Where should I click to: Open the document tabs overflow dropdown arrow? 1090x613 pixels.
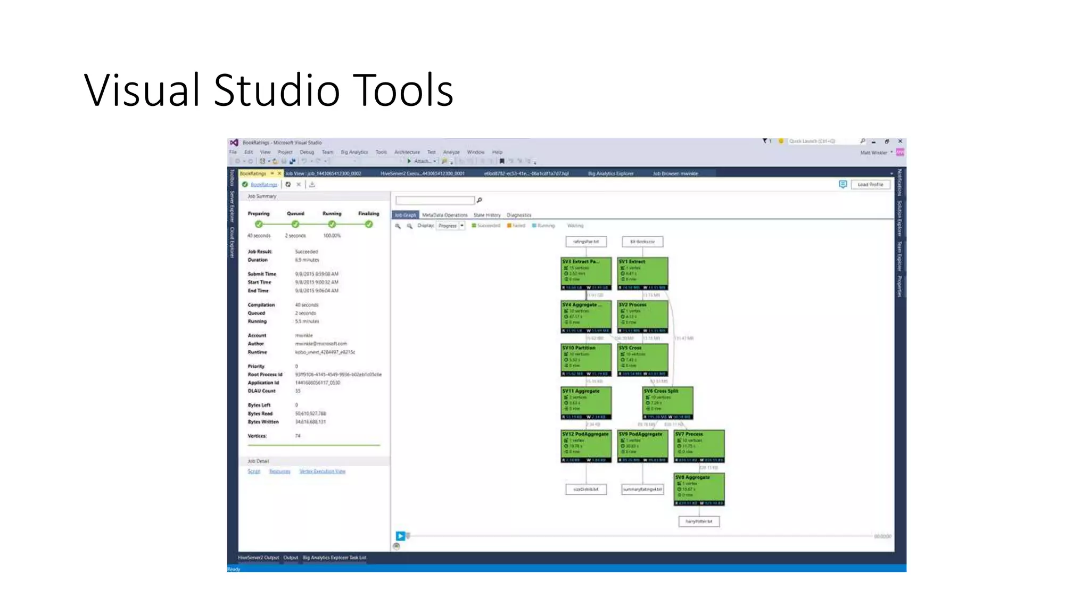(x=891, y=173)
